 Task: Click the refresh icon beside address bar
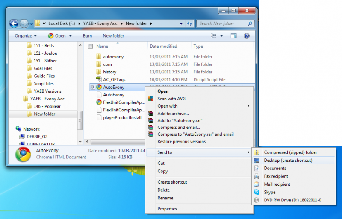[x=189, y=24]
